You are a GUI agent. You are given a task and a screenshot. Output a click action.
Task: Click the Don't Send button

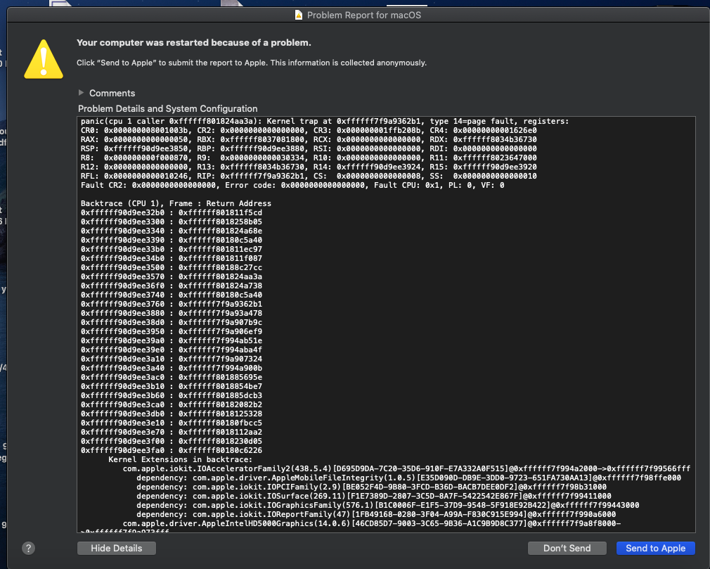pyautogui.click(x=567, y=548)
